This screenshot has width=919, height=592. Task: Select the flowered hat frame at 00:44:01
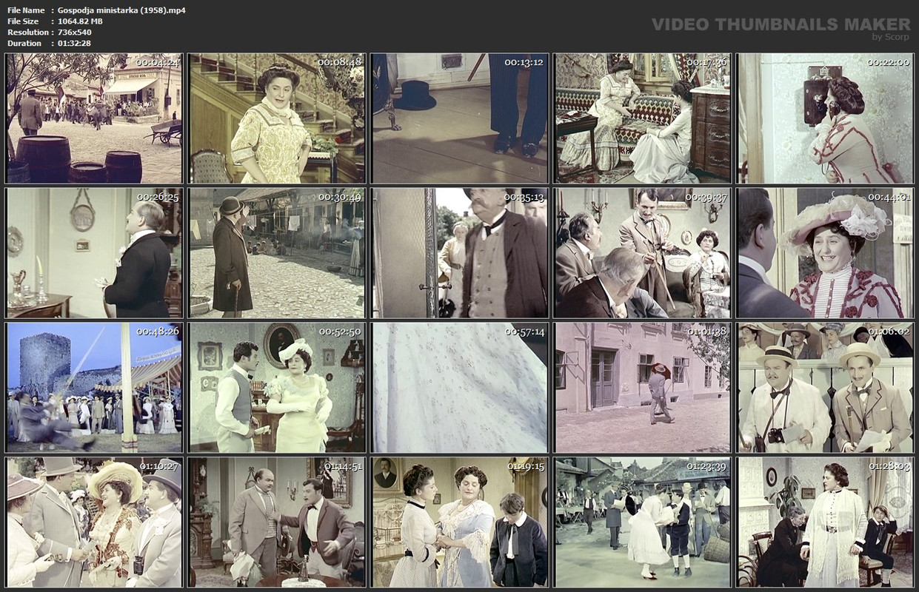coord(825,252)
